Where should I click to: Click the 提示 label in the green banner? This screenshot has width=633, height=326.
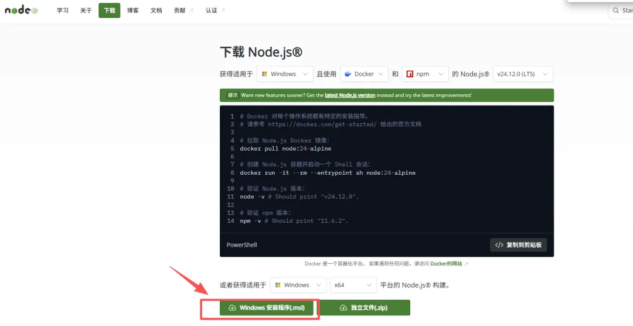[x=233, y=96]
